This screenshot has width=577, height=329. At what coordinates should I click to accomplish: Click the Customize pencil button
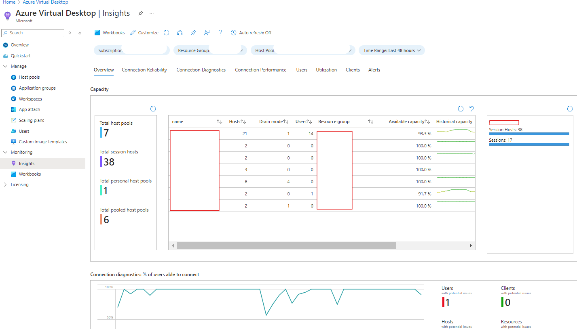tap(144, 33)
